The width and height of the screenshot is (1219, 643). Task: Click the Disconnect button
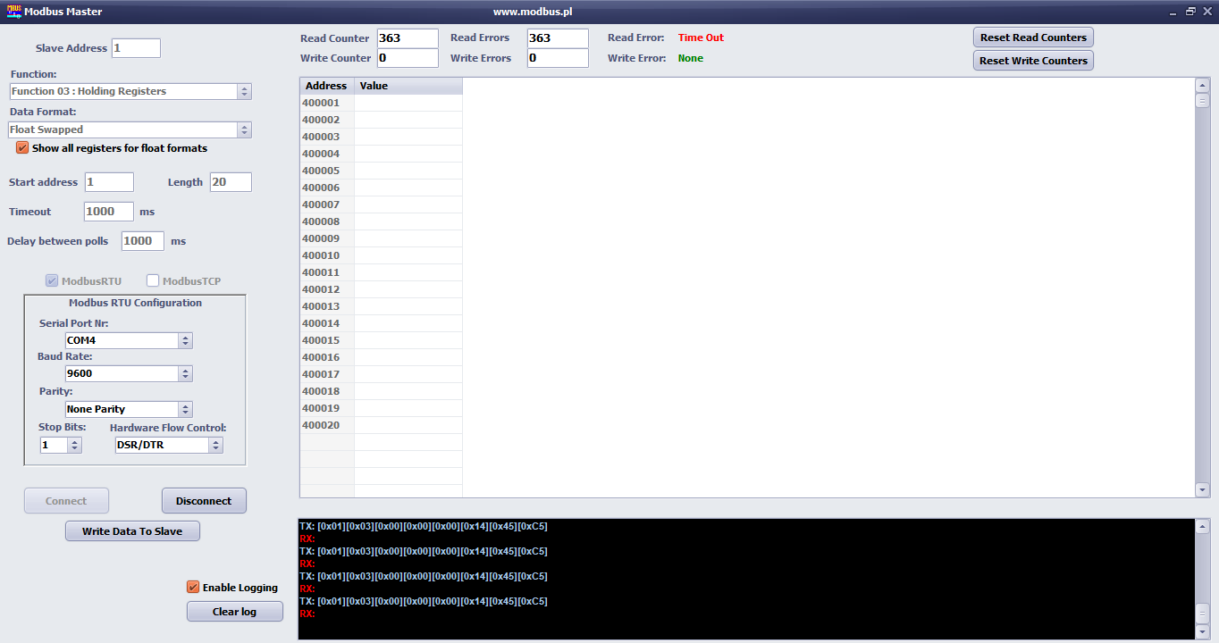(x=204, y=501)
